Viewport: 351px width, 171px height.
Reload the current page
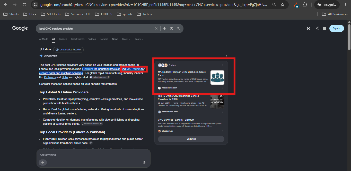point(24,5)
